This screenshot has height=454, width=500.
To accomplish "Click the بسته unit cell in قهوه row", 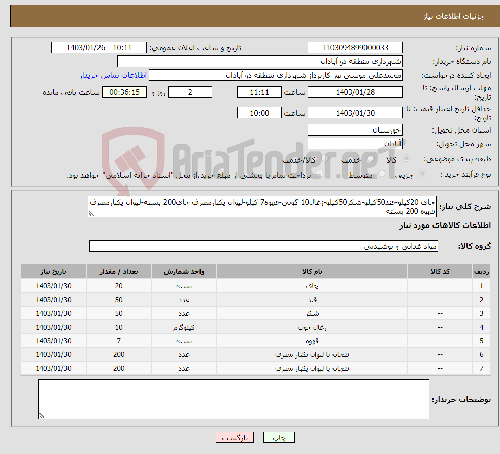I will pyautogui.click(x=184, y=341).
